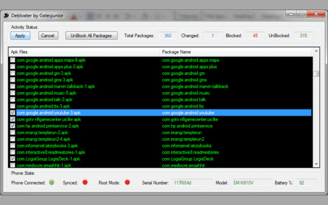The image size is (328, 205).
Task: Check the com.google.android.talk-2.apk checkbox
Action: point(12,99)
